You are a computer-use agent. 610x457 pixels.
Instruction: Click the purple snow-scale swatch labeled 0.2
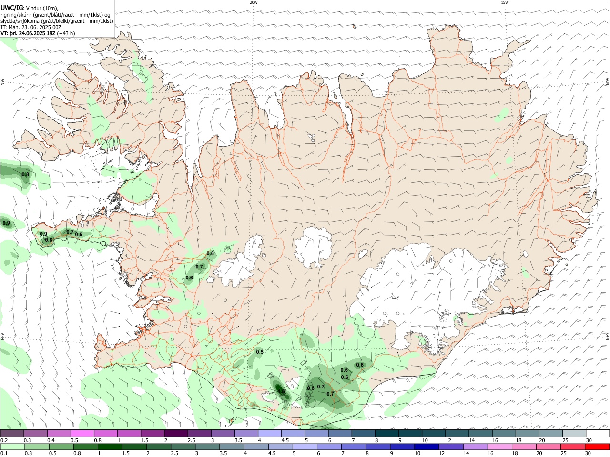pos(12,434)
